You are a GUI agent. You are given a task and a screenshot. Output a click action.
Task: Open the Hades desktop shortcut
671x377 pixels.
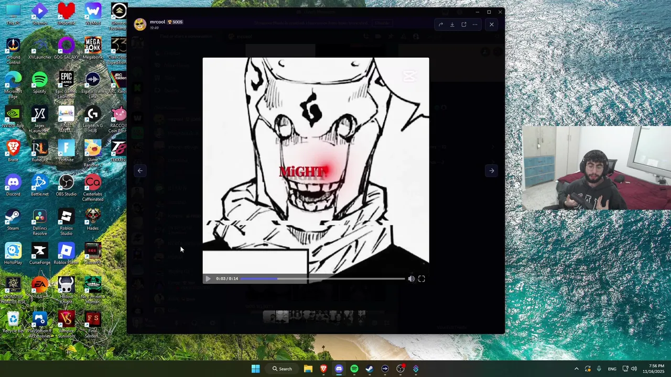pos(93,219)
